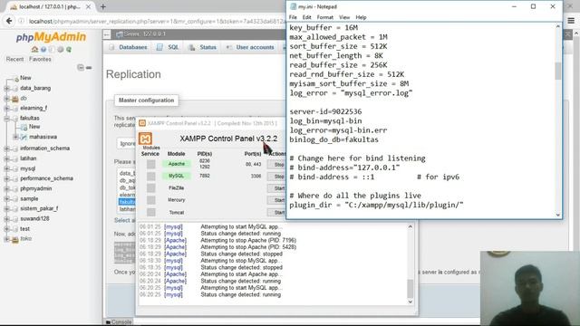Viewport: 580px width, 326px height.
Task: Start the Mercury module in XAMPP
Action: pyautogui.click(x=277, y=200)
